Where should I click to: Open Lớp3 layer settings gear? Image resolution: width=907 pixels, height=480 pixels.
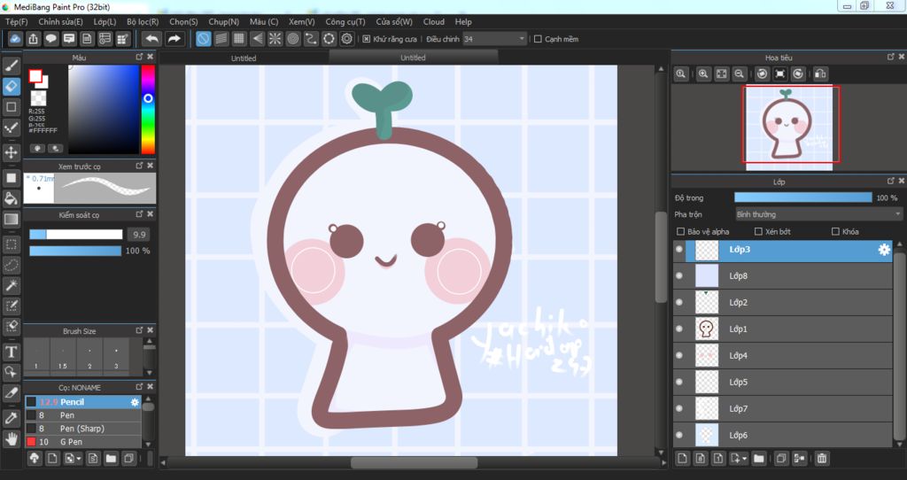point(884,249)
